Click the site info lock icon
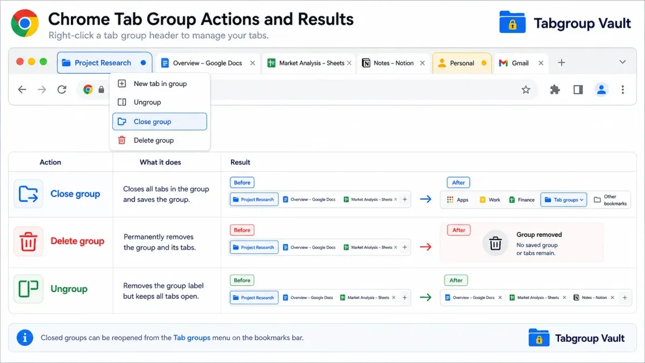This screenshot has height=363, width=645. (x=101, y=90)
